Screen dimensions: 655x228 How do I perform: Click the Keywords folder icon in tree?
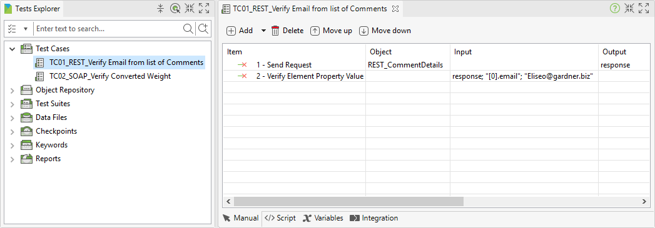pyautogui.click(x=27, y=145)
